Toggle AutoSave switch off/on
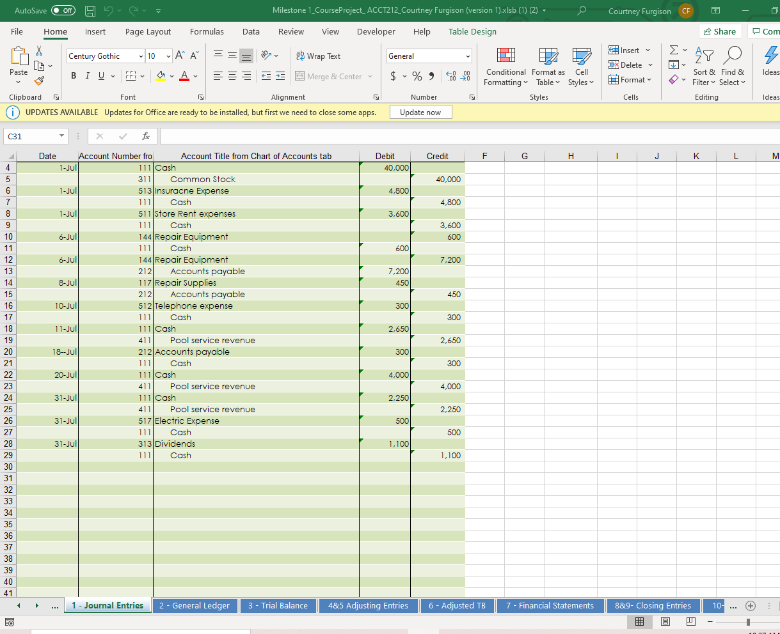The height and width of the screenshot is (634, 780). [63, 11]
